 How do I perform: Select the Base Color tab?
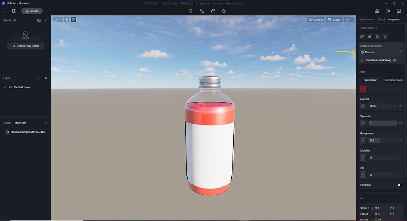(x=370, y=80)
